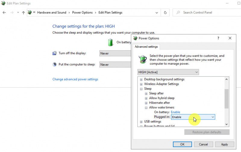Screen dimensions: 241x152
Task: Click OK in Power Options
Action: 182,144
